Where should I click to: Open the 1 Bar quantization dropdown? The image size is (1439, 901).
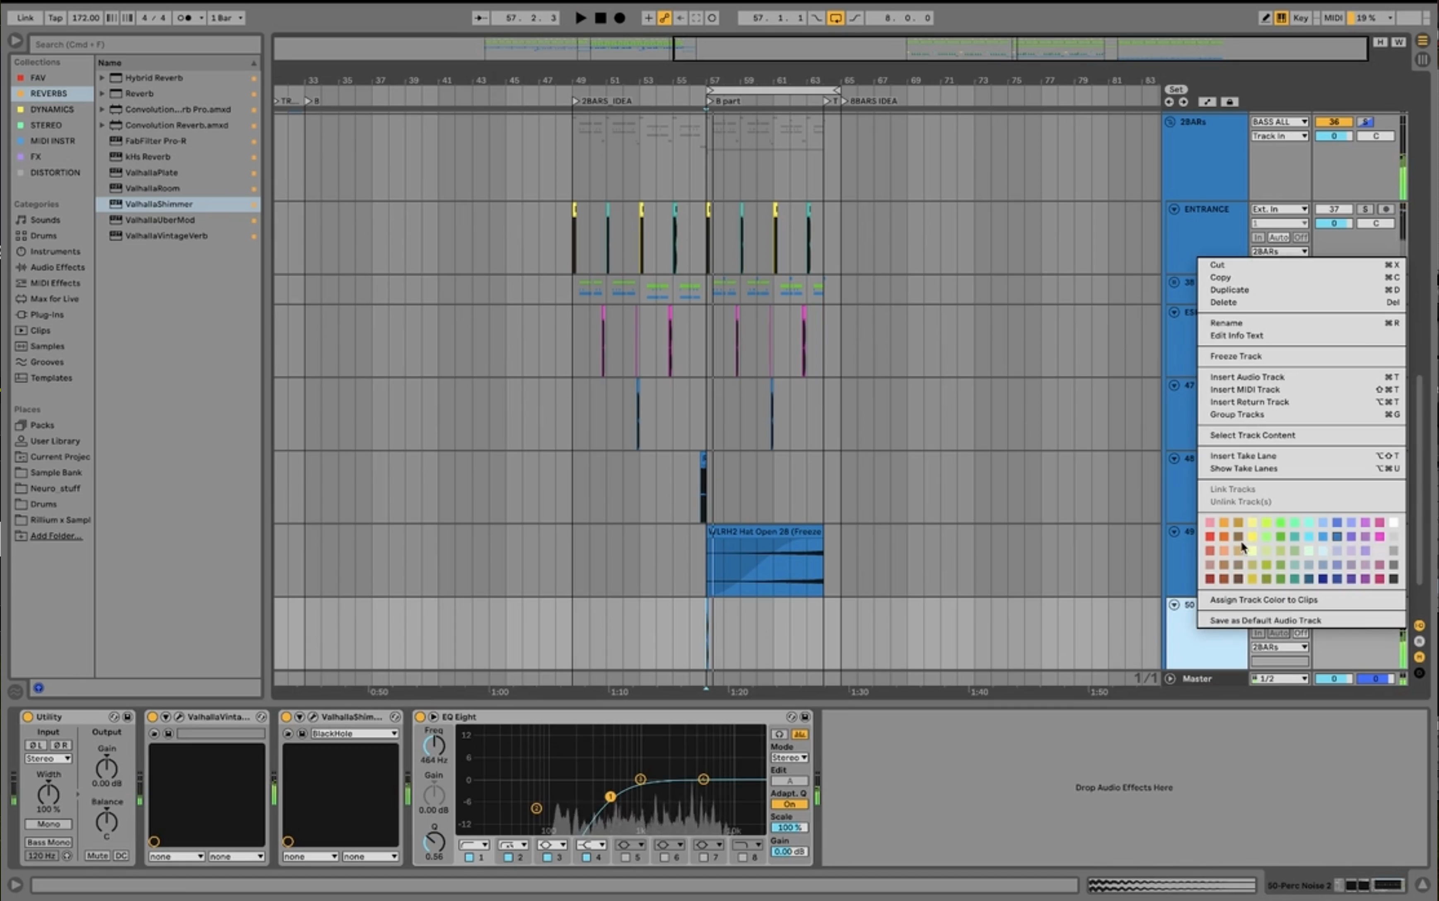(227, 18)
